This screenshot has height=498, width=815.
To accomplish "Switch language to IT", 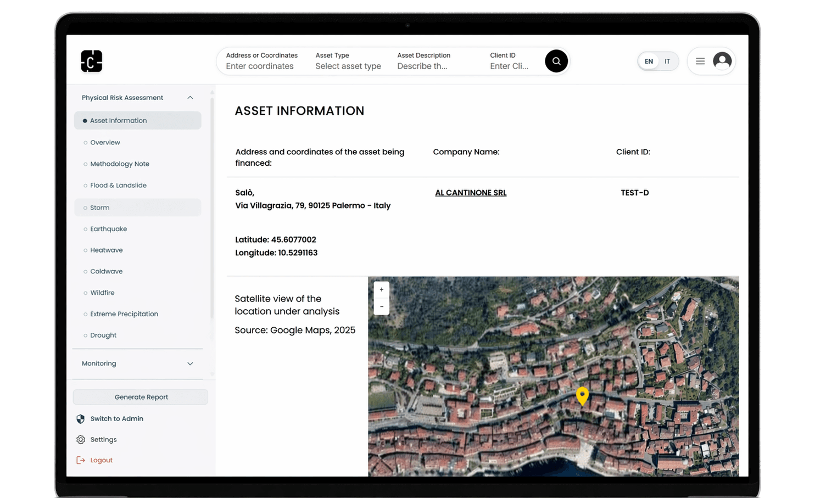I will pos(667,61).
